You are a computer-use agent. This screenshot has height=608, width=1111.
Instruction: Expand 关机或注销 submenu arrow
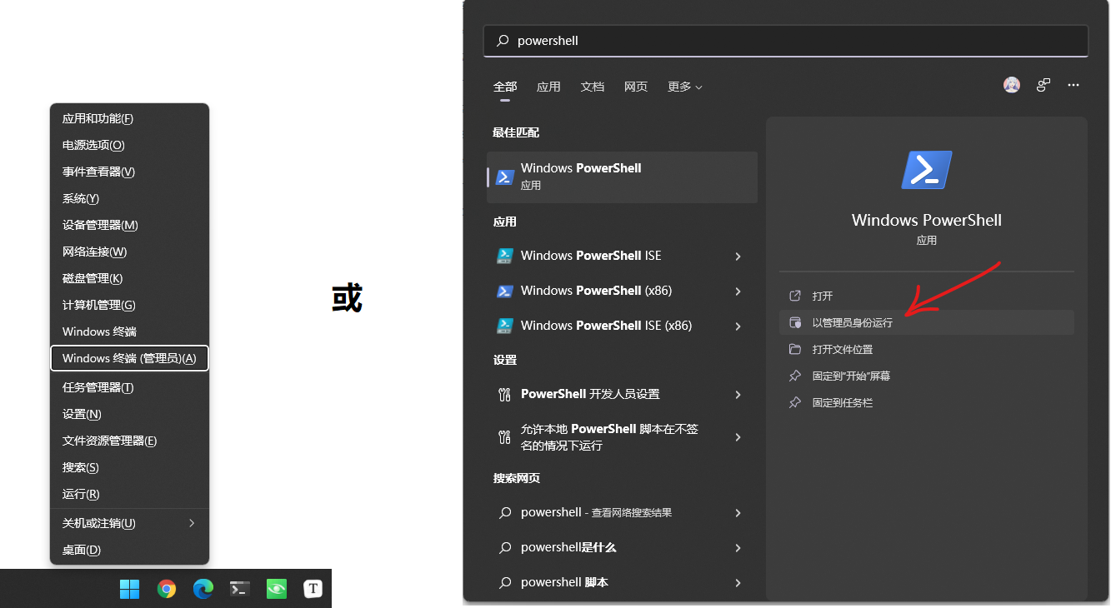192,523
